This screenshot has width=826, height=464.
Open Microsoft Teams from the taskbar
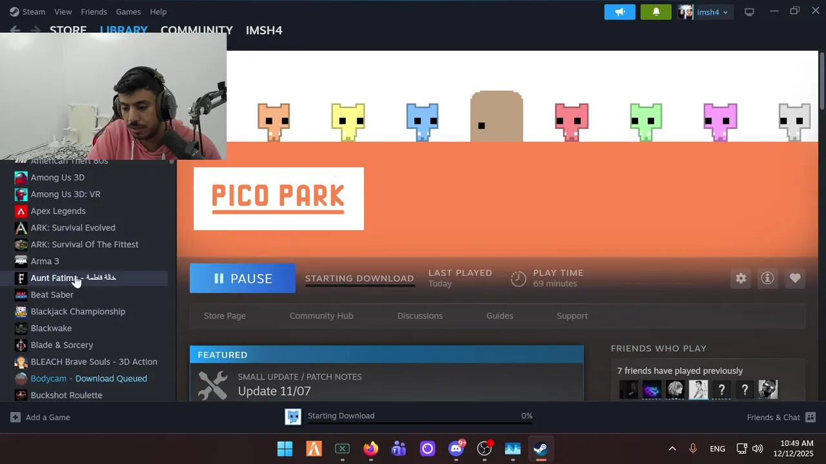click(x=399, y=449)
